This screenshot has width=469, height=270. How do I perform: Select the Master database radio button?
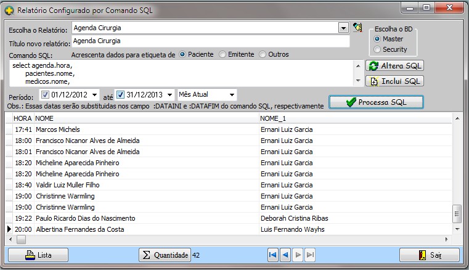(377, 39)
